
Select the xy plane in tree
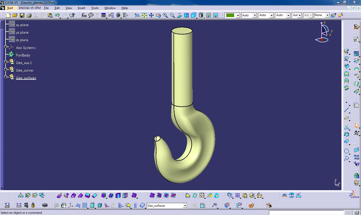tap(22, 25)
